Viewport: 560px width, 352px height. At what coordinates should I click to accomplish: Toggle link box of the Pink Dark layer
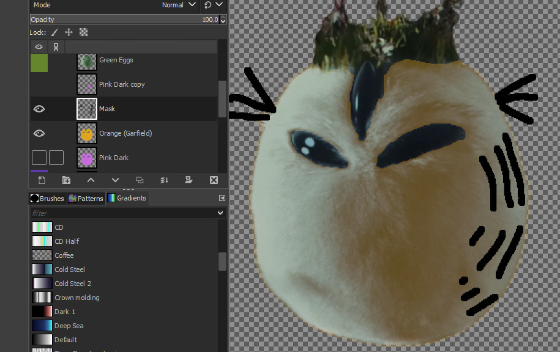pos(56,158)
